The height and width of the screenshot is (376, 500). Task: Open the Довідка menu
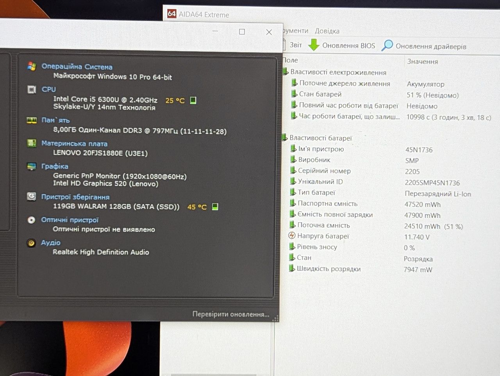click(x=327, y=31)
